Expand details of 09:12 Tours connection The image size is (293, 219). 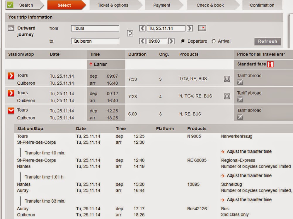[x=11, y=93]
